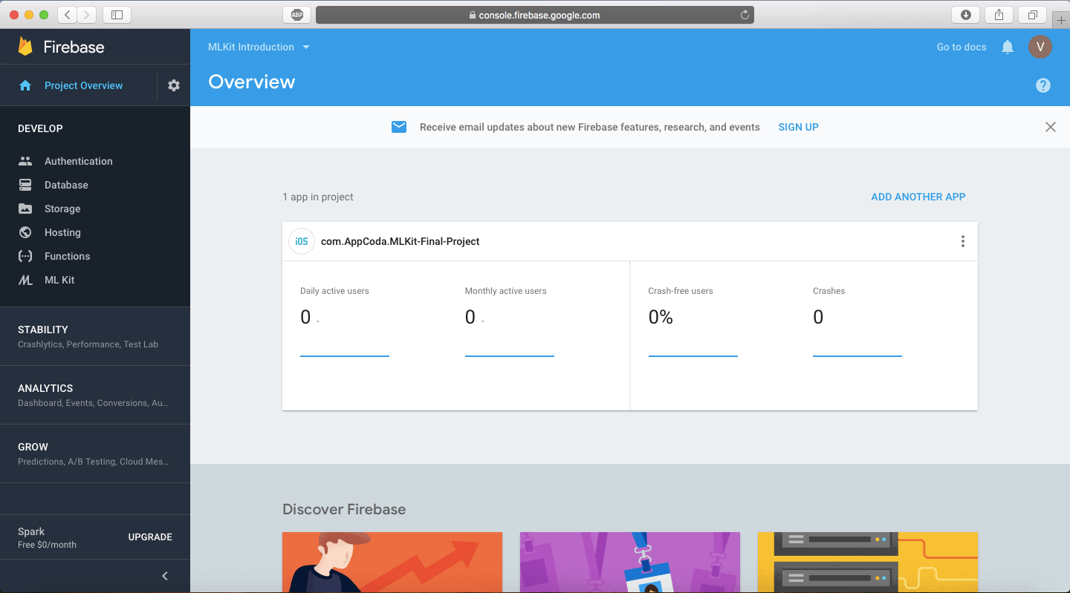Collapse the sidebar with the chevron
Screen dimensions: 1070x593
coord(165,576)
